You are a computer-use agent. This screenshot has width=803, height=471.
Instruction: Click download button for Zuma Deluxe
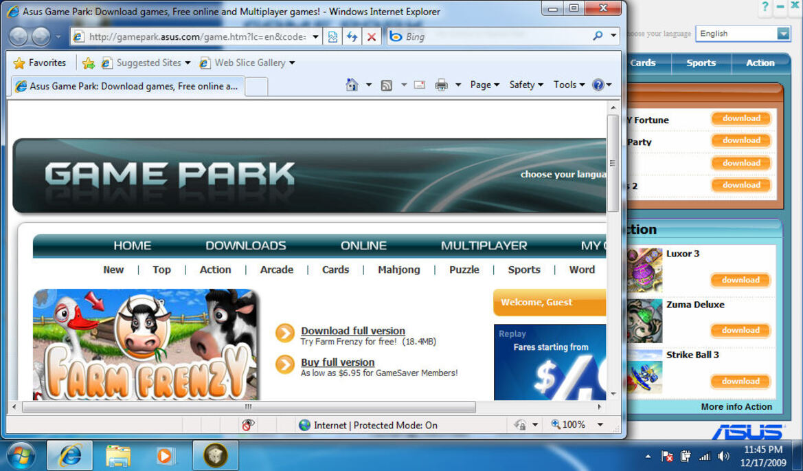click(740, 331)
